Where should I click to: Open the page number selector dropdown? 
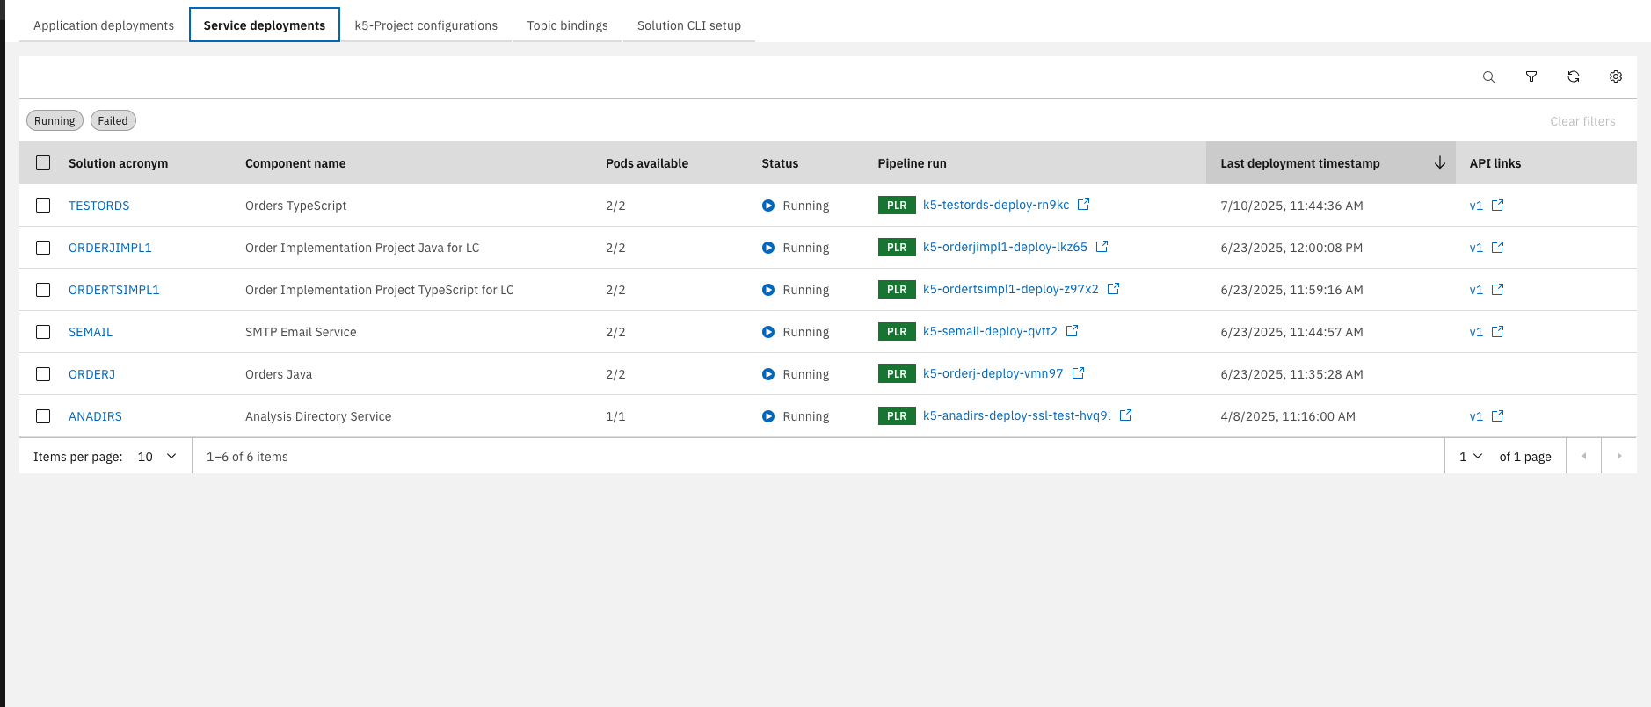(1471, 457)
